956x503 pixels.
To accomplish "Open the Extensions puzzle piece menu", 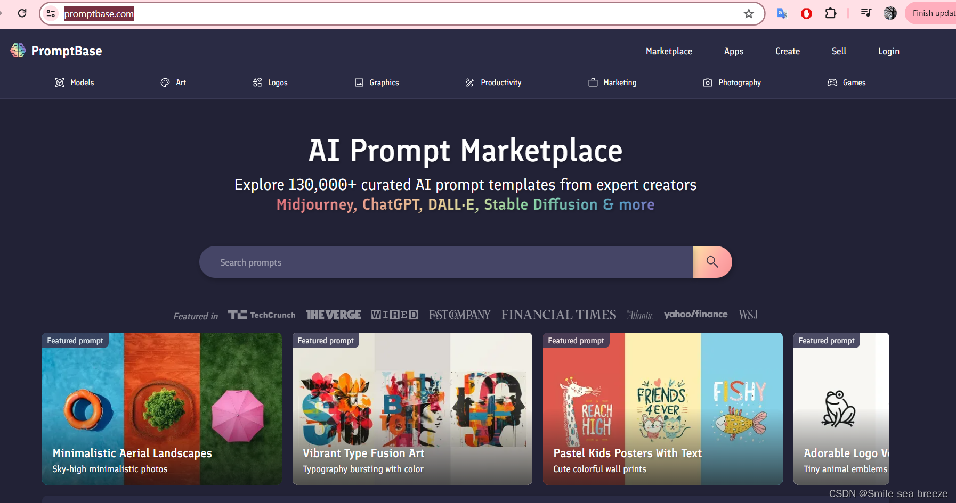I will tap(831, 13).
